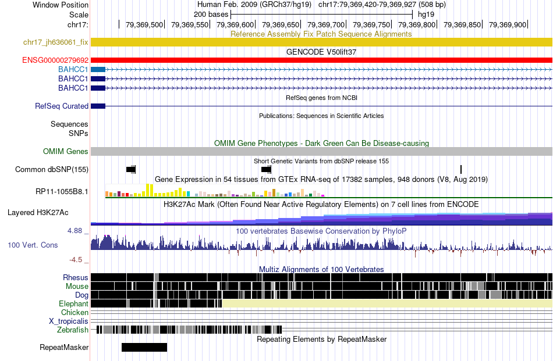Click the RP11-1055B8.1 GTEx label
The image size is (553, 361).
[x=62, y=192]
